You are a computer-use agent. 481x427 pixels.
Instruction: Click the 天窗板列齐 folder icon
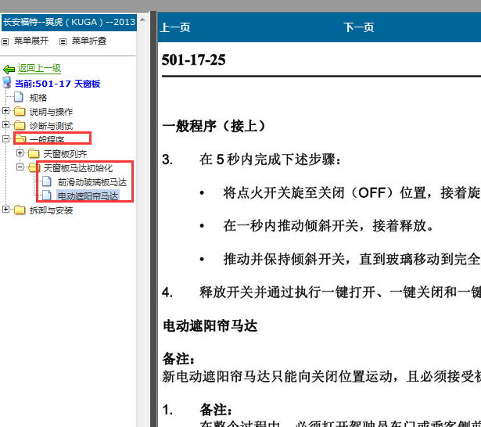34,153
